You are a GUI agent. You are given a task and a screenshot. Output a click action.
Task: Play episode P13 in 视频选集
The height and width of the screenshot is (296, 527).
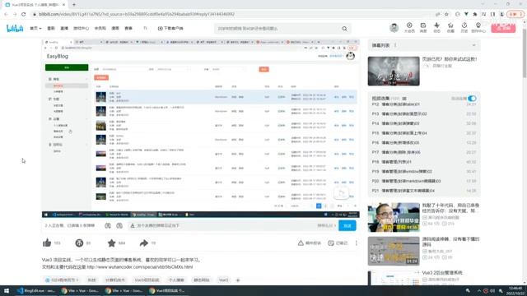click(x=424, y=113)
